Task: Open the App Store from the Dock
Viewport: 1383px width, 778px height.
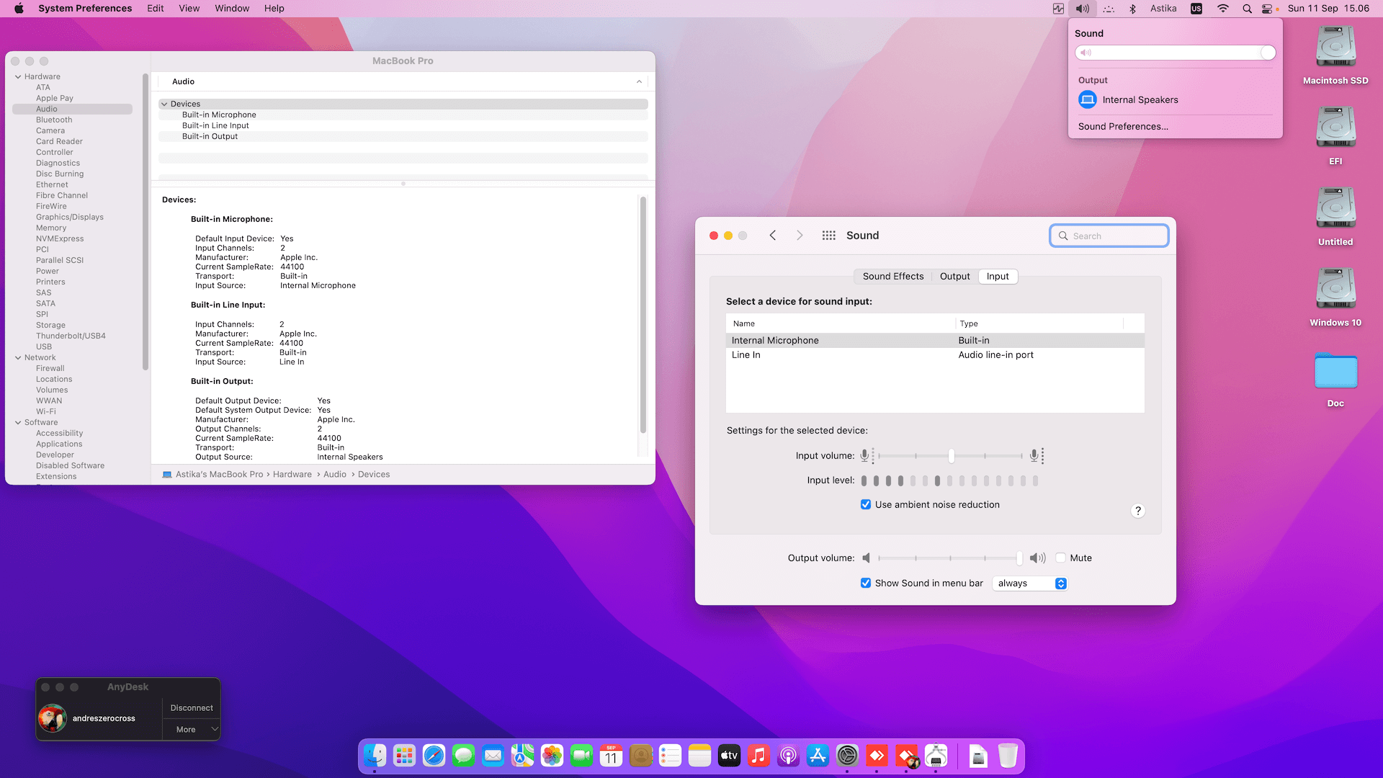Action: pyautogui.click(x=818, y=756)
